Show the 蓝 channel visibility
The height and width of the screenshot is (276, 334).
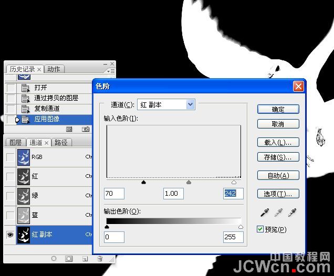coord(10,215)
